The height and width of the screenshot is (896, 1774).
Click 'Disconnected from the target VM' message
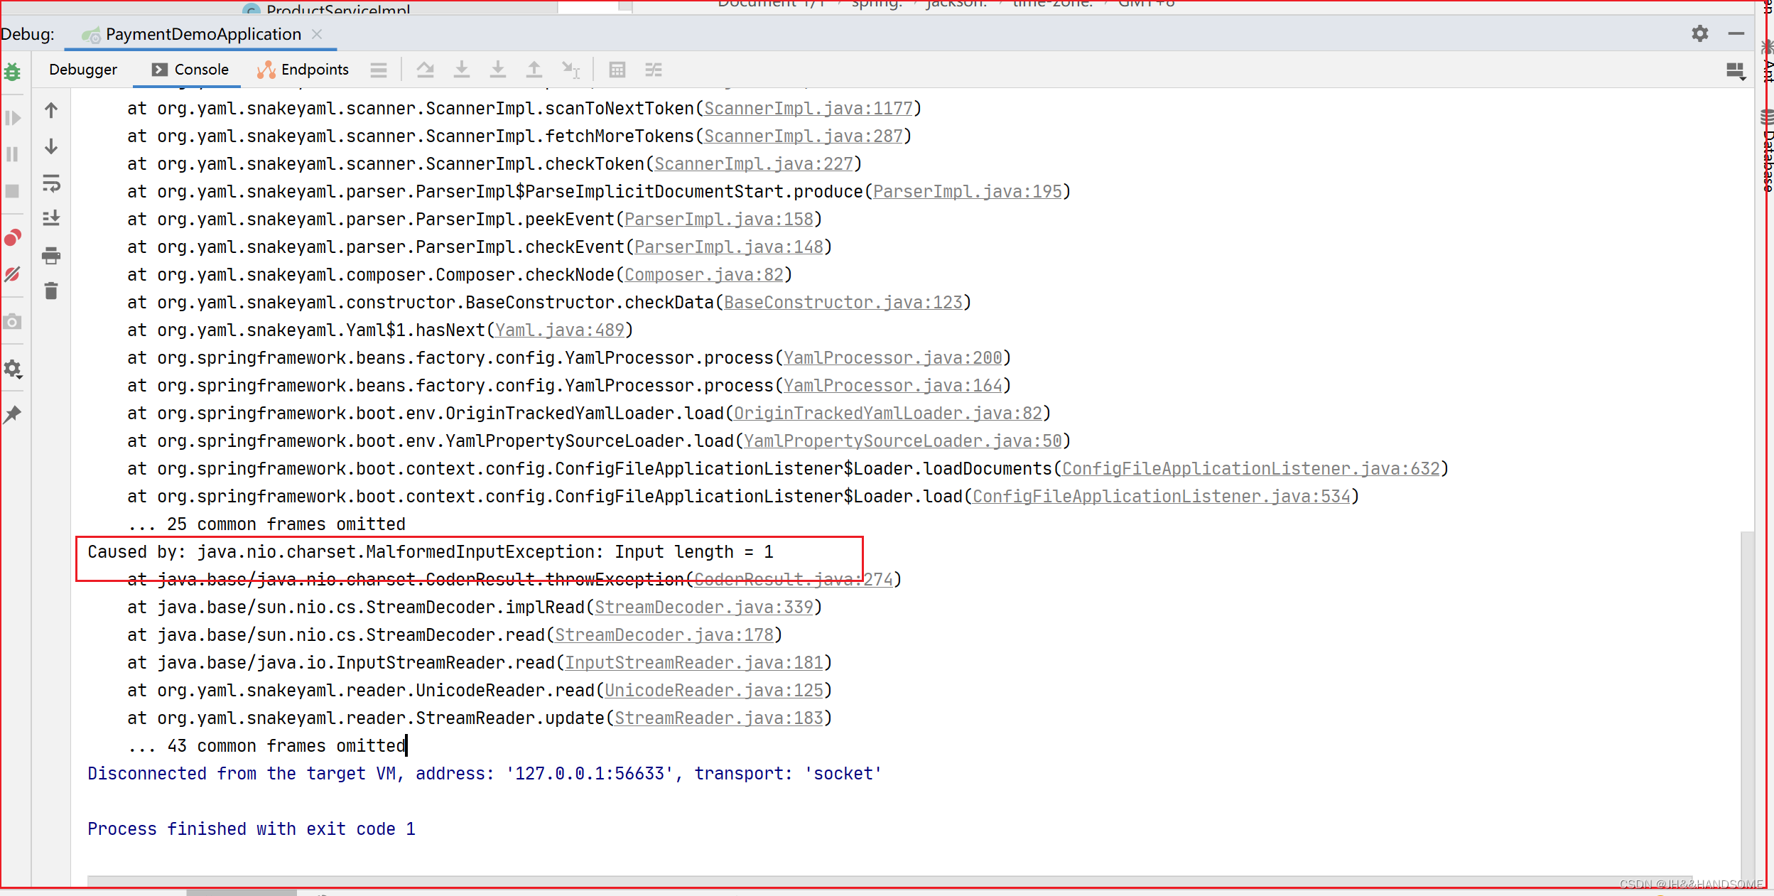485,774
